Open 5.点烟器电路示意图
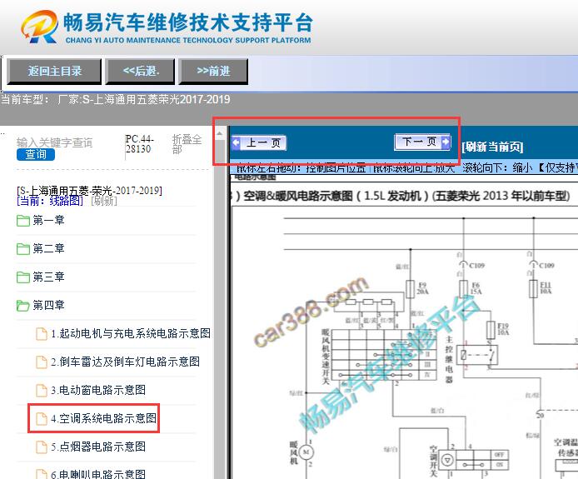 (98, 447)
